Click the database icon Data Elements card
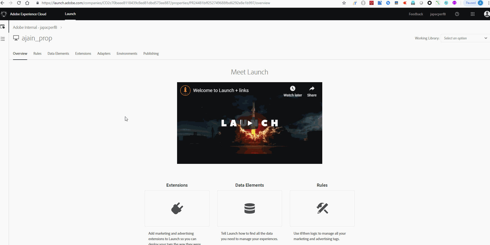The width and height of the screenshot is (490, 245). 250,208
